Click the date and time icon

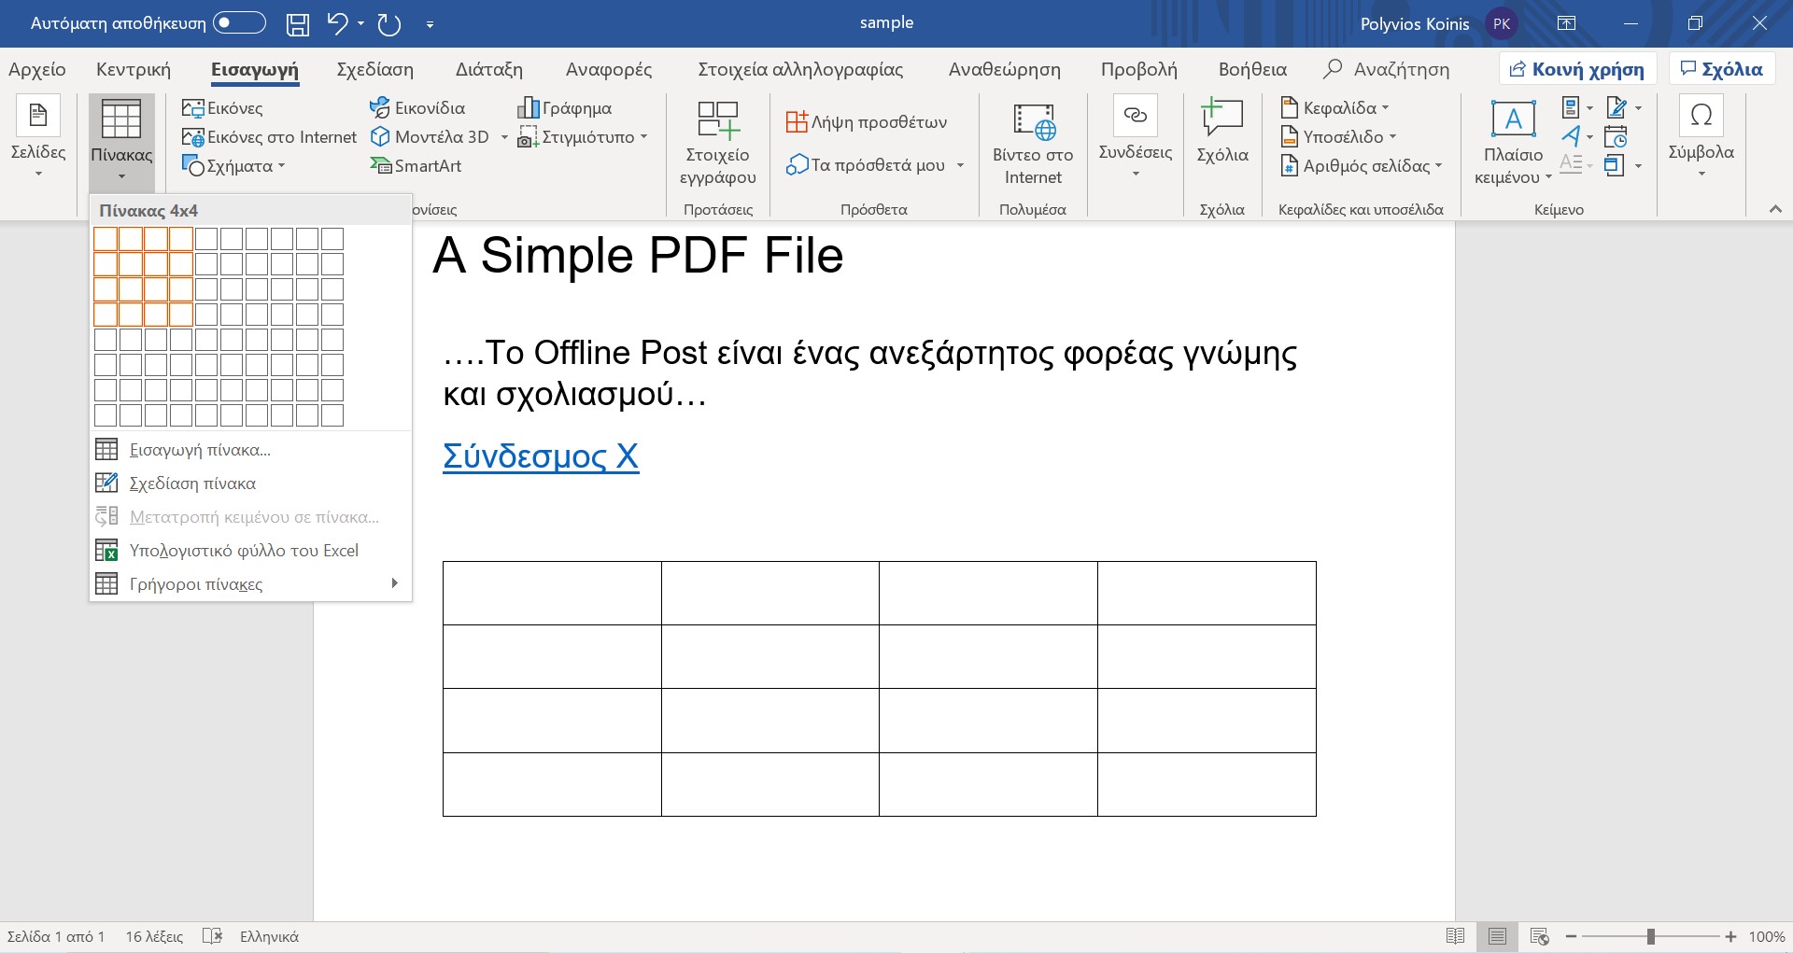pyautogui.click(x=1616, y=137)
